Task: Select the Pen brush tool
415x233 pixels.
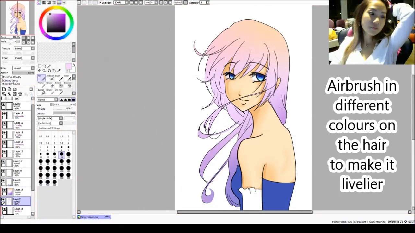Action: (41, 78)
